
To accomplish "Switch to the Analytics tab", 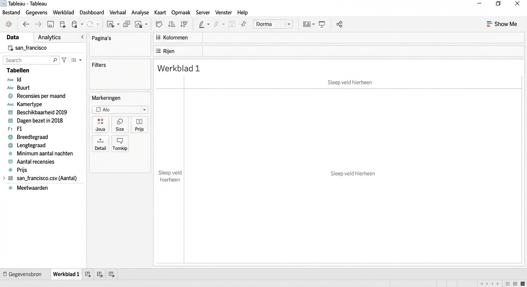I will pyautogui.click(x=49, y=37).
